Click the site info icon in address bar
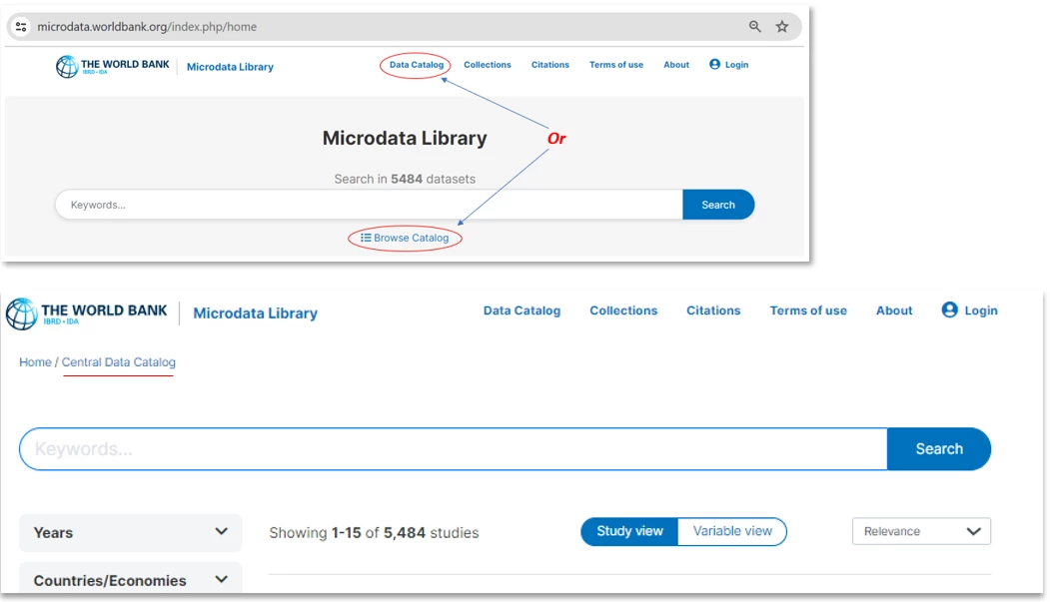Image resolution: width=1050 pixels, height=602 pixels. click(21, 27)
